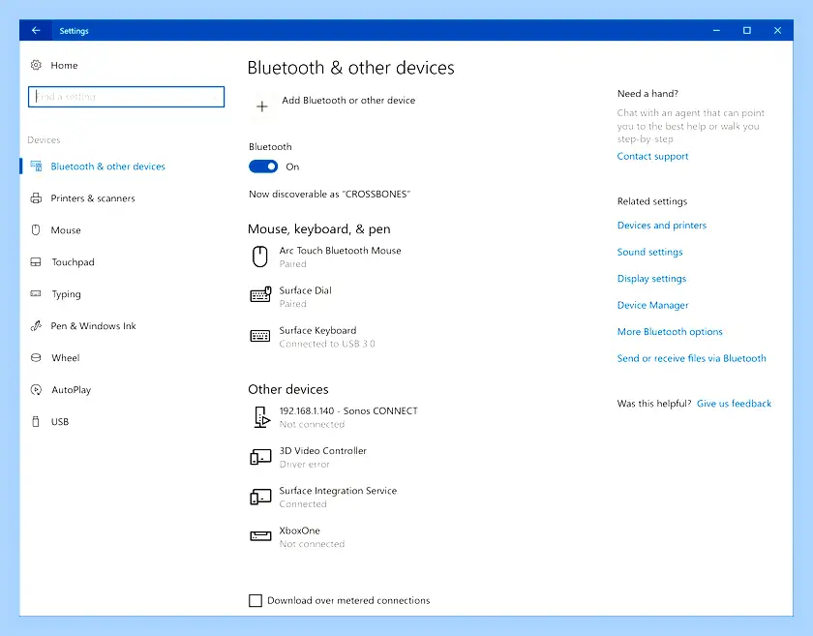Click the Wheel sidebar icon
Image resolution: width=813 pixels, height=636 pixels.
[36, 358]
